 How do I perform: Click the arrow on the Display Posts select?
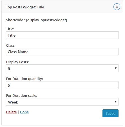(116, 68)
